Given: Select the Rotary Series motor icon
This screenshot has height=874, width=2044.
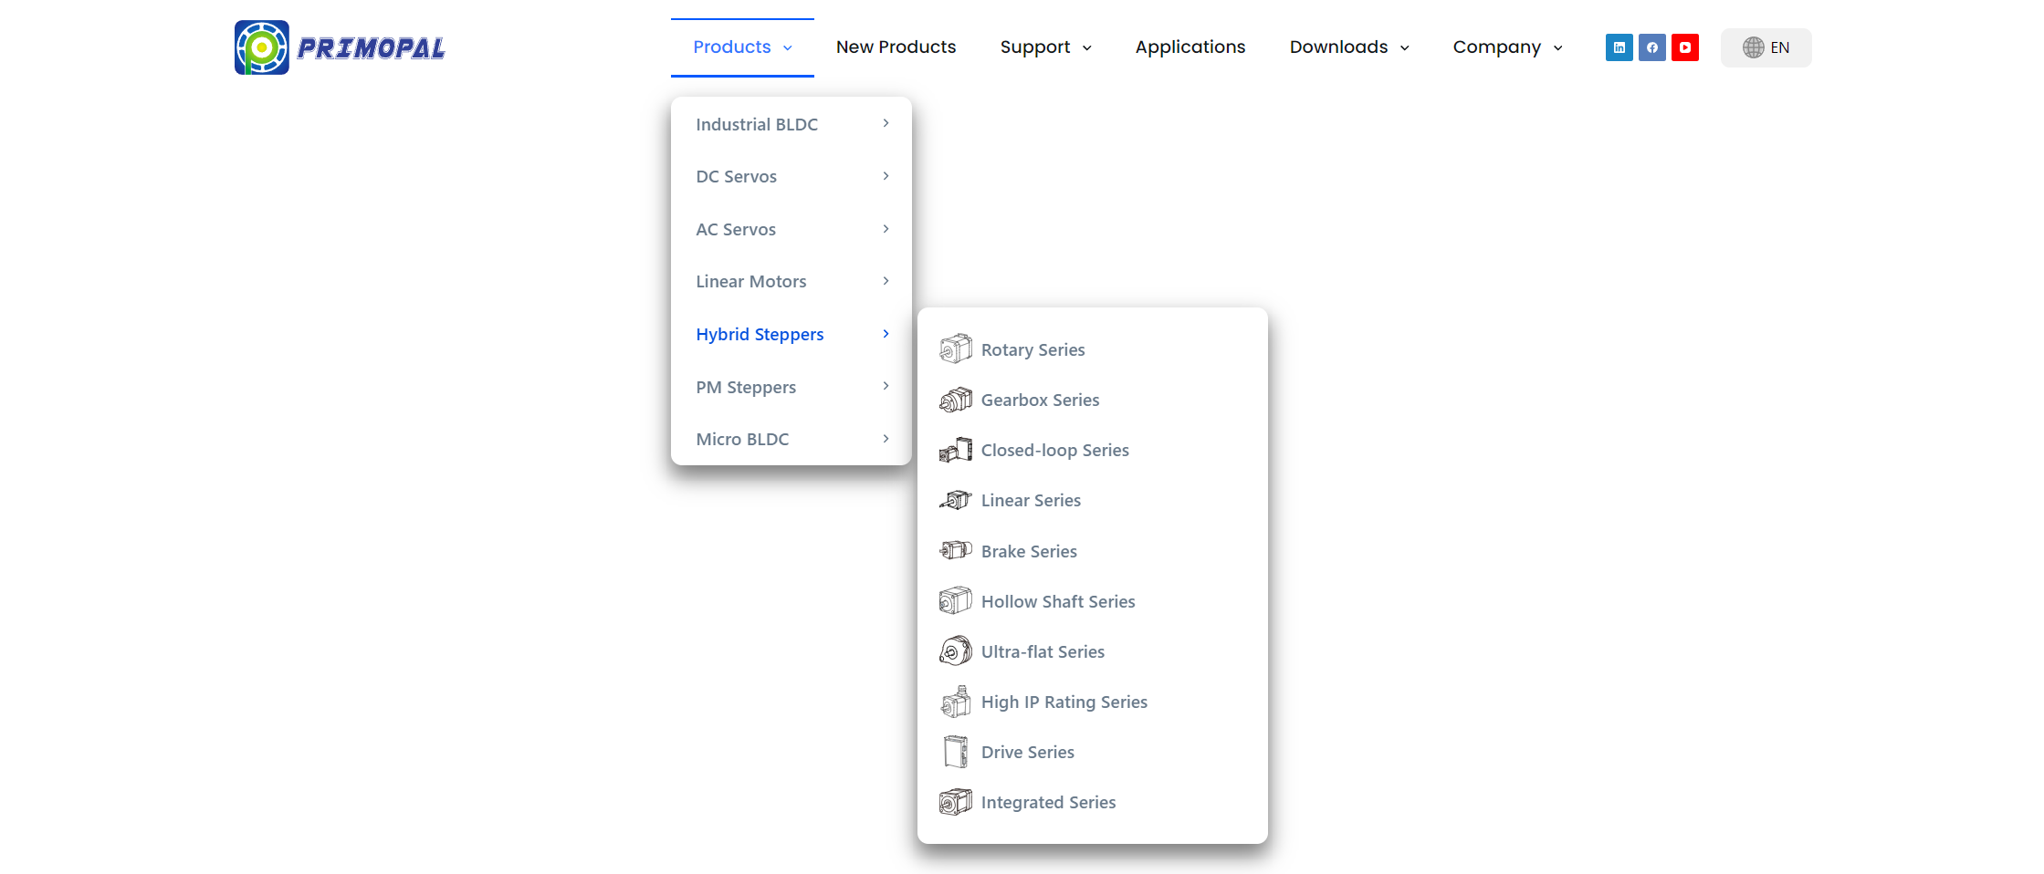Looking at the screenshot, I should [x=955, y=349].
